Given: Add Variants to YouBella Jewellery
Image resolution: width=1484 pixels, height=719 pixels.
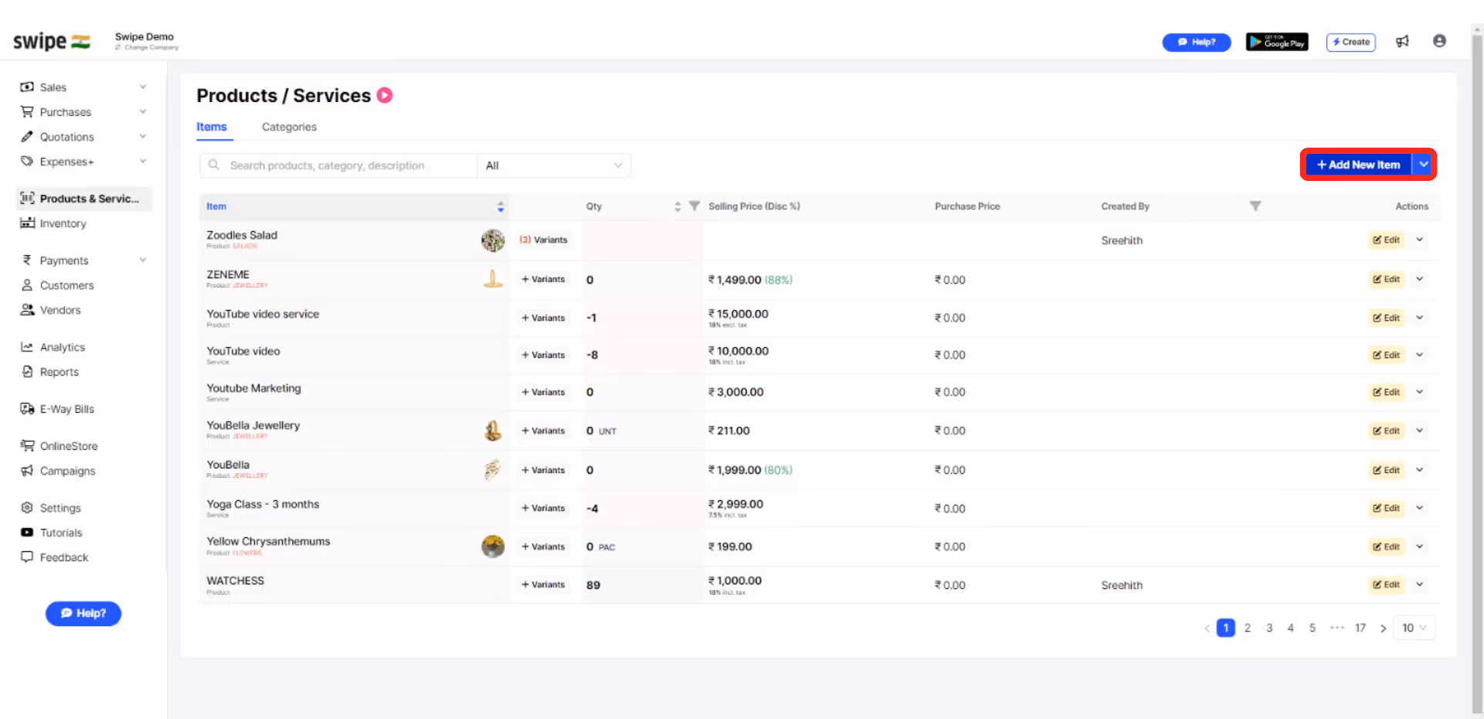Looking at the screenshot, I should click(x=543, y=431).
